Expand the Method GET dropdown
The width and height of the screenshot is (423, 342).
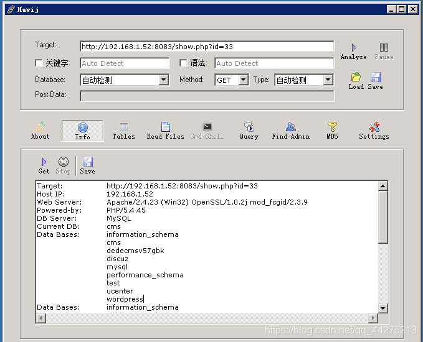(244, 80)
